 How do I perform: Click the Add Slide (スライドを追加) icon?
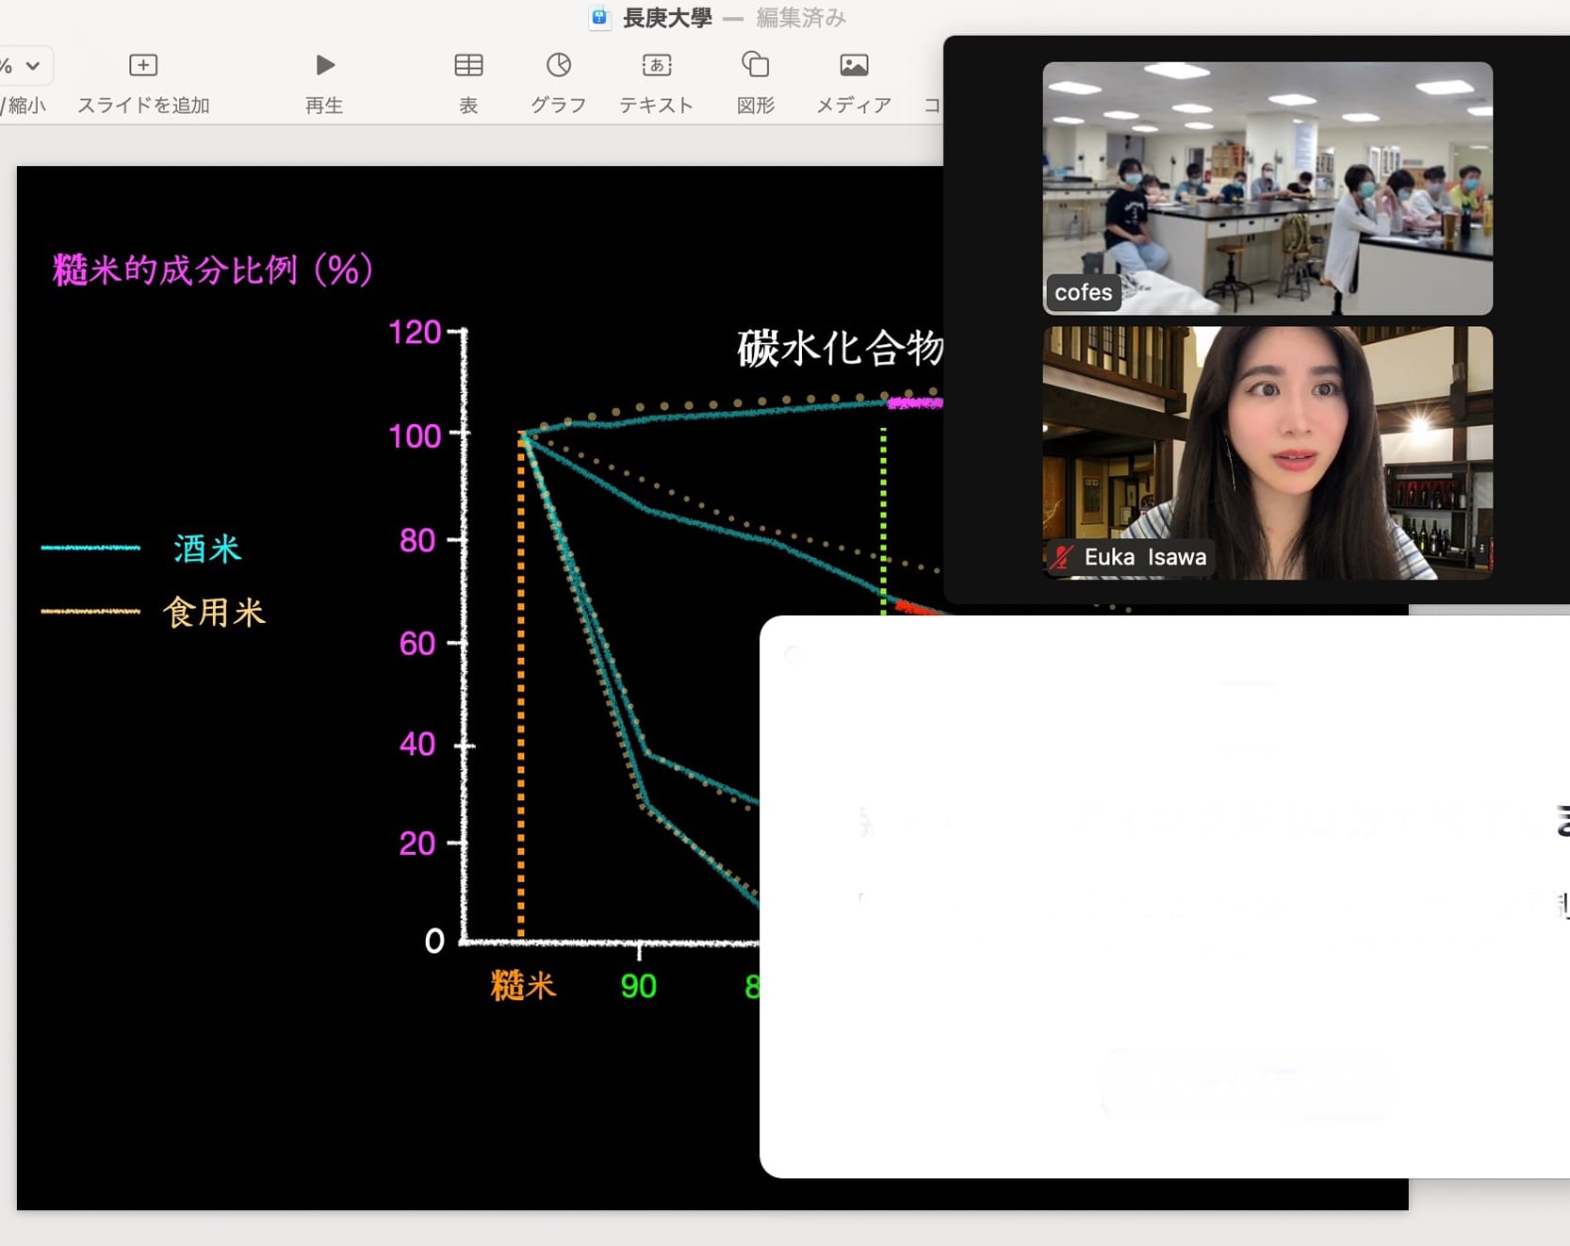point(143,65)
